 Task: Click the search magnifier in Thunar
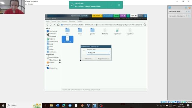click(x=145, y=25)
